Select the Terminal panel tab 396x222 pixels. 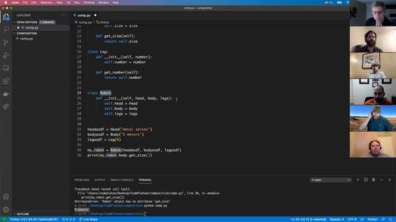click(x=145, y=180)
